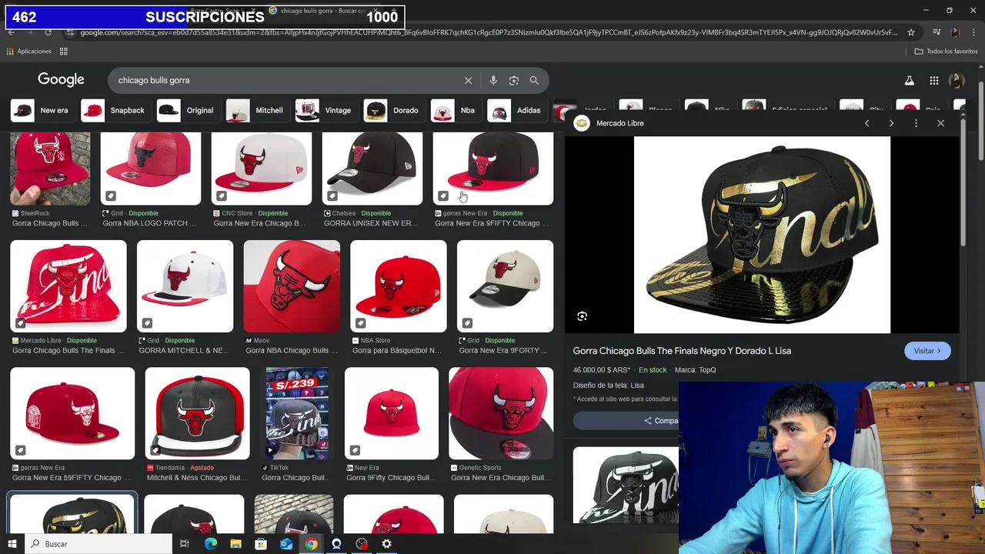
Task: Start a voice search with the microphone icon
Action: click(x=493, y=80)
